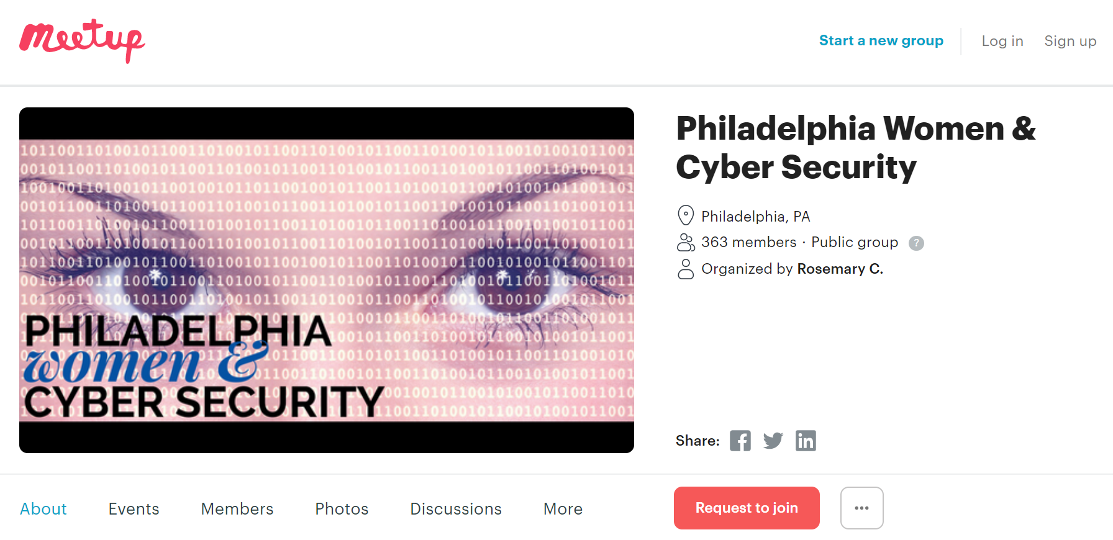Click Start a new group link

point(881,41)
